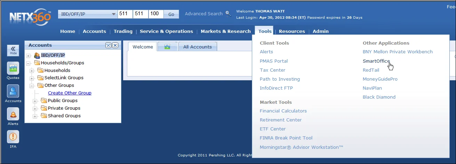456x164 pixels.
Task: Expand the SelectLink Groups tree node
Action: click(x=32, y=78)
